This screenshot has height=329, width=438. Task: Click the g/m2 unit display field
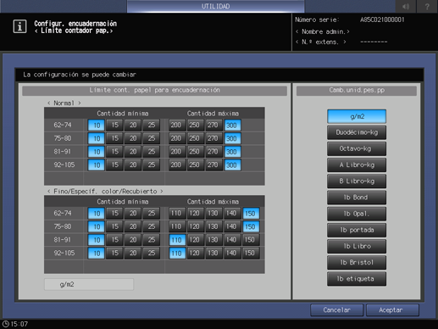coord(89,284)
